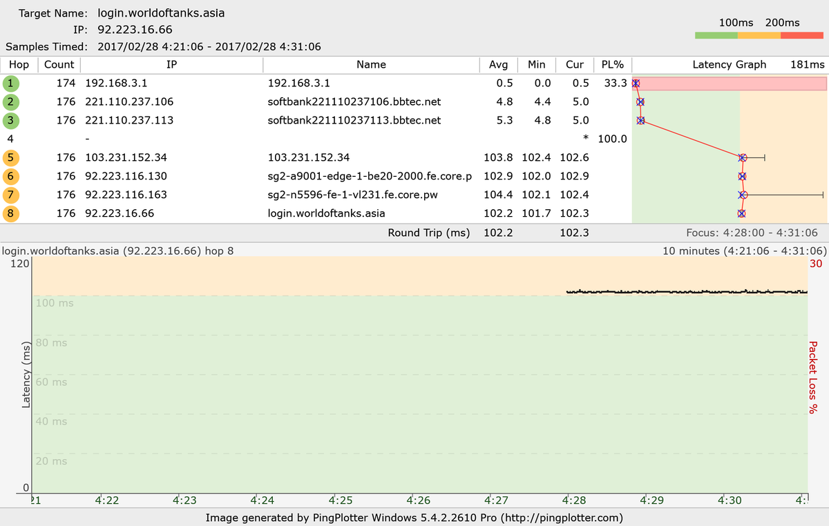
Task: Sort by the Min column header
Action: [536, 65]
